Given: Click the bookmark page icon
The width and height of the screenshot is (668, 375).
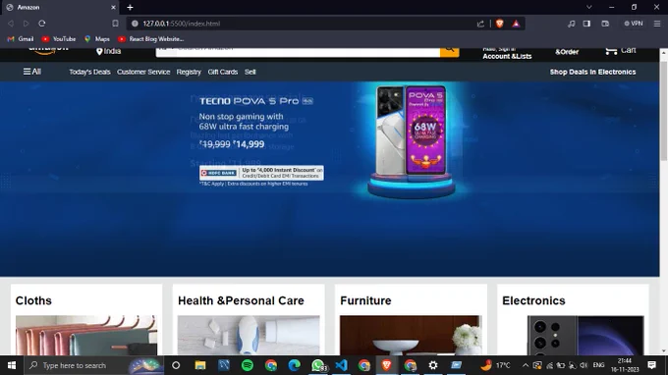Looking at the screenshot, I should click(x=115, y=24).
